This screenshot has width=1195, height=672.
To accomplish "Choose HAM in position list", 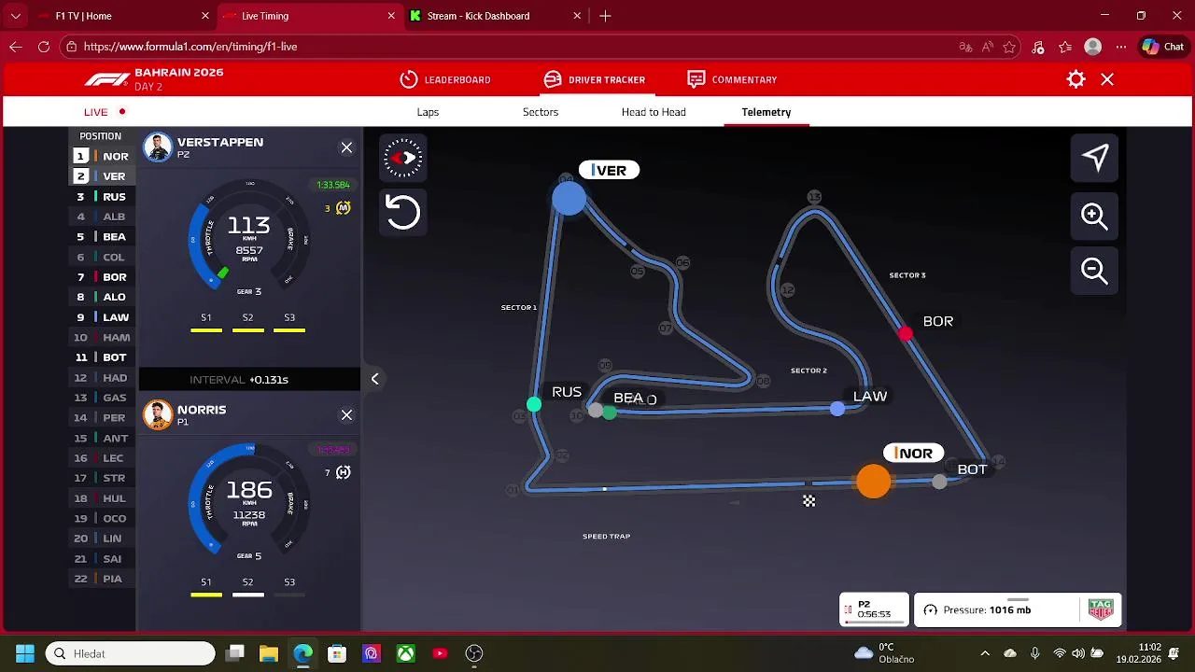I will [104, 338].
